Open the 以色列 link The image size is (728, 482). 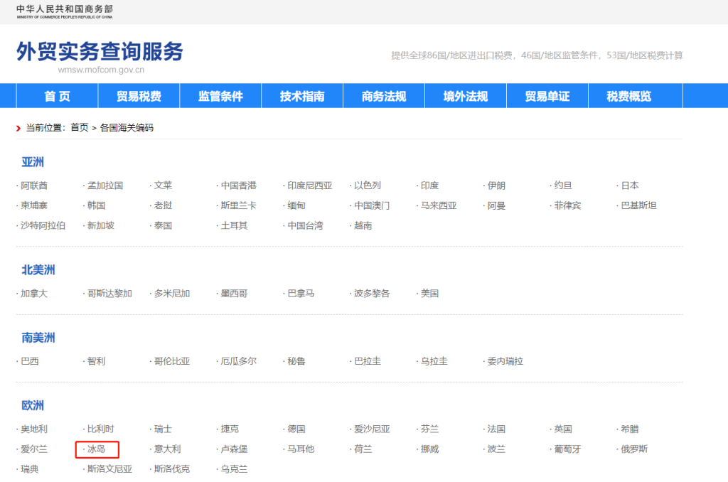pyautogui.click(x=368, y=186)
